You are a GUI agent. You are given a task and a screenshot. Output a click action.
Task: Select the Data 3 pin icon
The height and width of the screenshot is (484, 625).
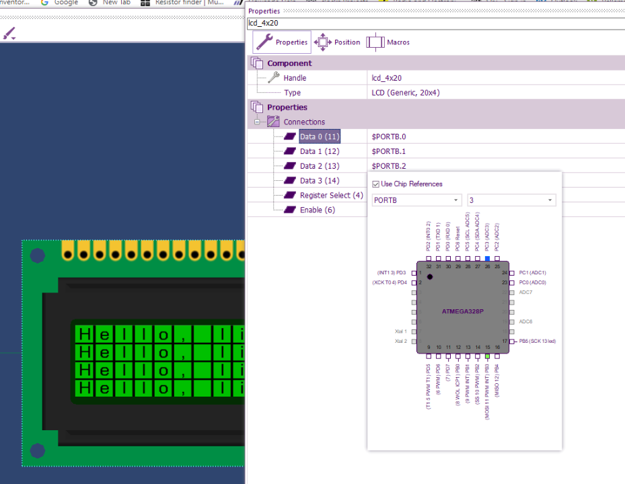291,180
